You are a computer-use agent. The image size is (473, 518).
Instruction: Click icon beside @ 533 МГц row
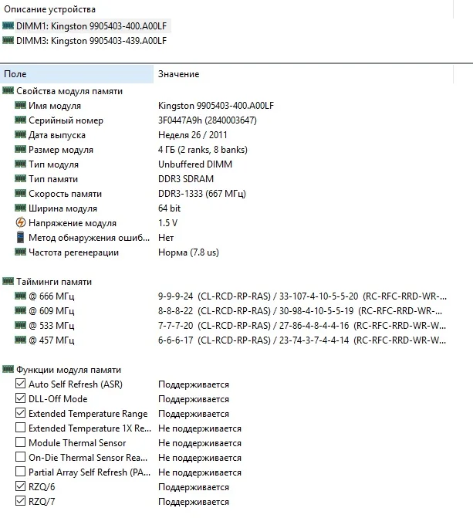point(20,325)
